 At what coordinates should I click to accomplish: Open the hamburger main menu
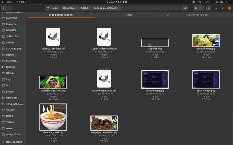point(208,8)
